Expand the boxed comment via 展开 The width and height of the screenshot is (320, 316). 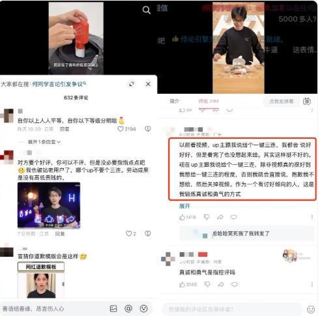click(x=184, y=206)
